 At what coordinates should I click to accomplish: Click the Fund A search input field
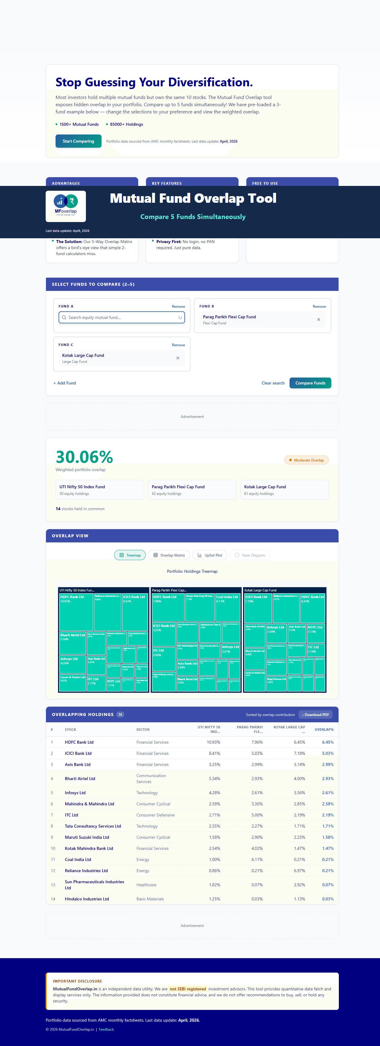(122, 318)
